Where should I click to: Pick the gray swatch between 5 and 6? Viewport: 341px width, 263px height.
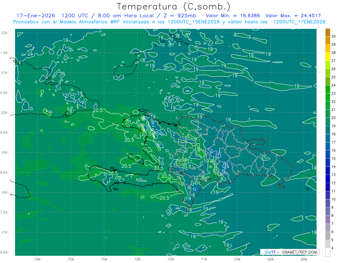328,236
